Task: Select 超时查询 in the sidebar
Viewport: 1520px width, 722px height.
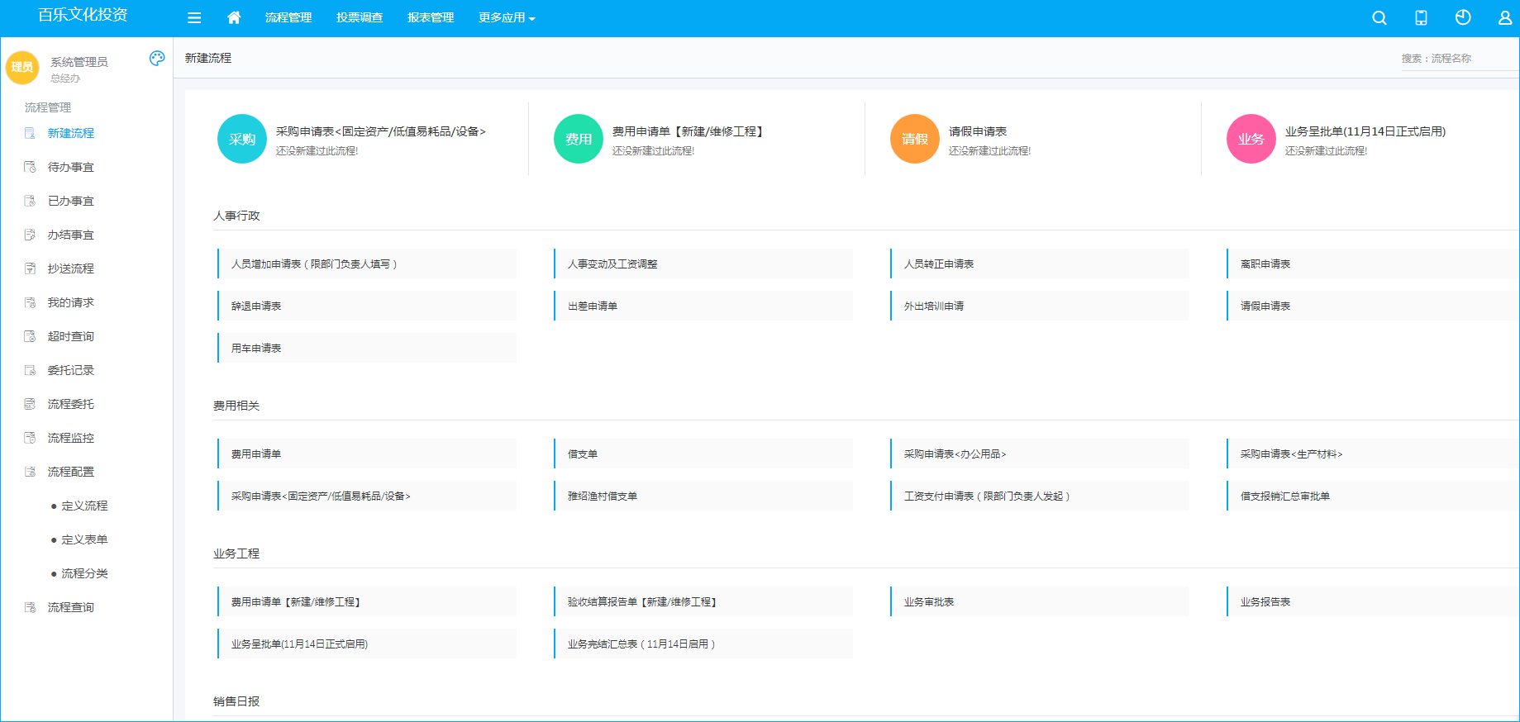Action: pos(71,336)
